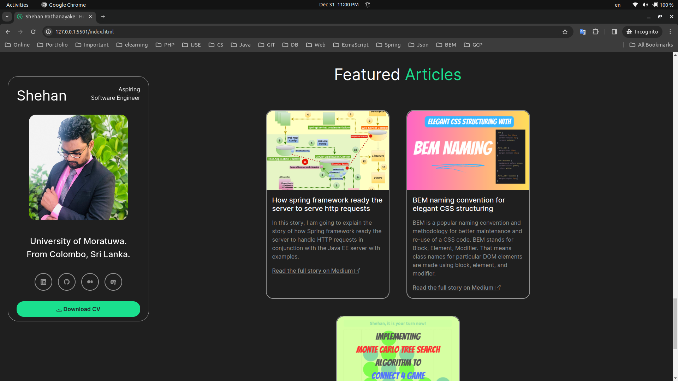
Task: Open the GitHub profile icon
Action: 67,282
